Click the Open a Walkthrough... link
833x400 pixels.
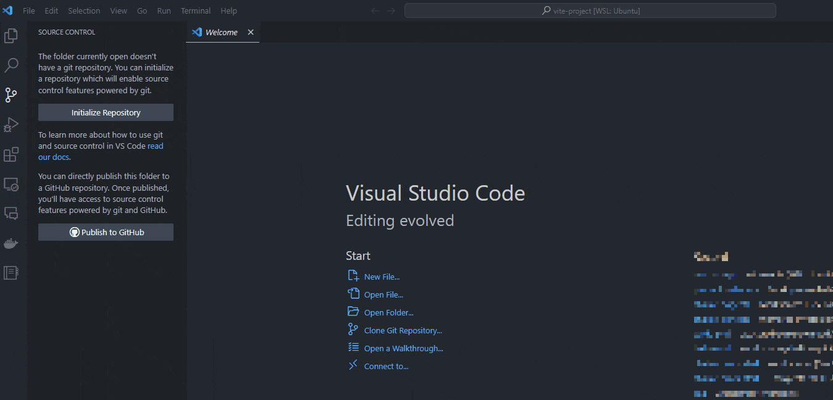point(404,348)
